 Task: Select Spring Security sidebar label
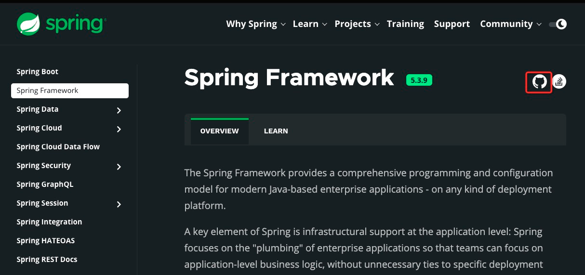tap(43, 166)
